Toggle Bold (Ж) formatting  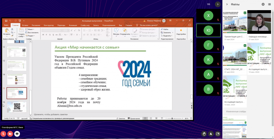pos(43,35)
